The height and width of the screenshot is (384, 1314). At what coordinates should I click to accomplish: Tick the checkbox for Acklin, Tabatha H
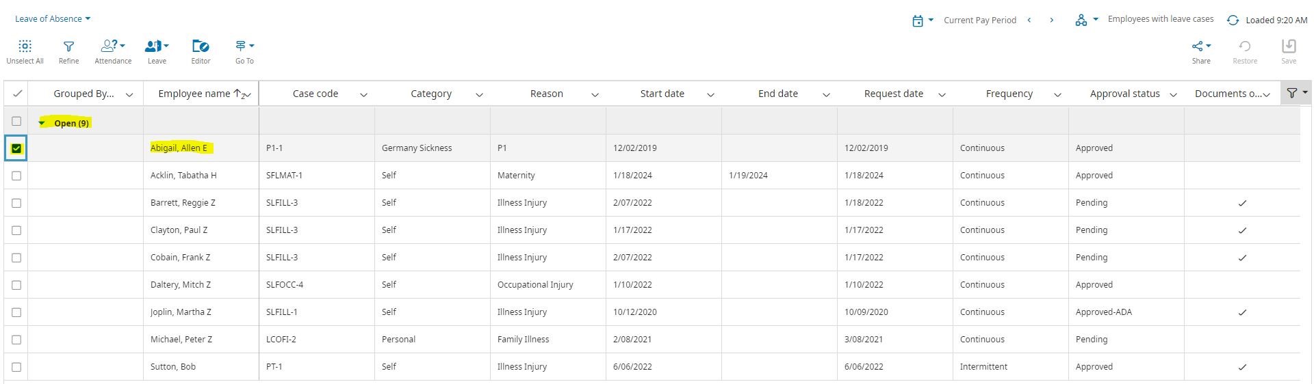(x=16, y=176)
